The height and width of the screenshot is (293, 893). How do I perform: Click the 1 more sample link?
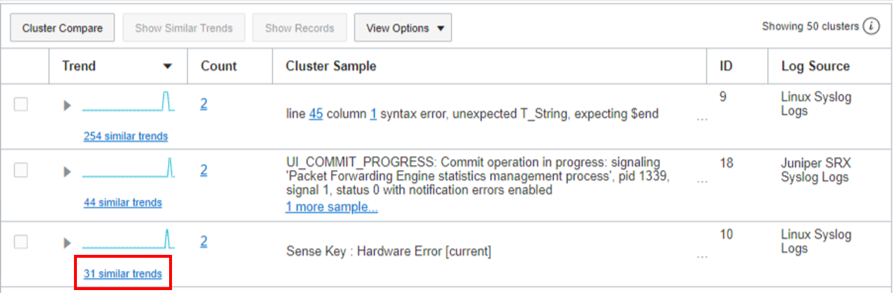click(x=331, y=207)
